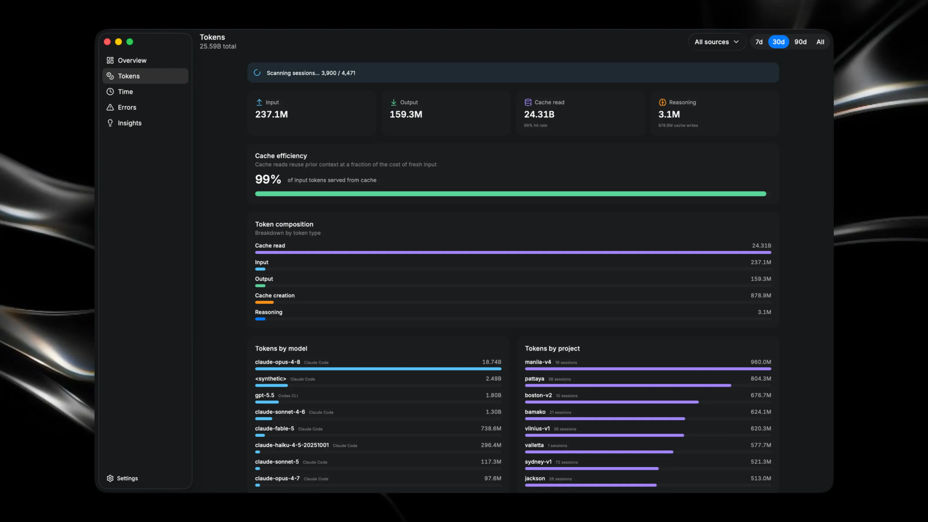This screenshot has height=522, width=928.
Task: Click the Reasoning stat card 3.1M
Action: [x=715, y=113]
